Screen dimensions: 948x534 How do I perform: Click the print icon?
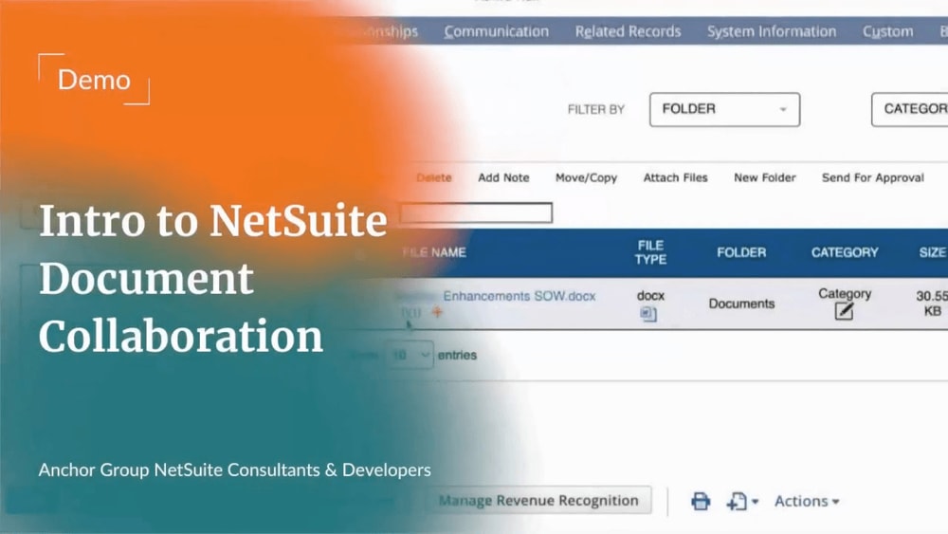[x=701, y=502]
